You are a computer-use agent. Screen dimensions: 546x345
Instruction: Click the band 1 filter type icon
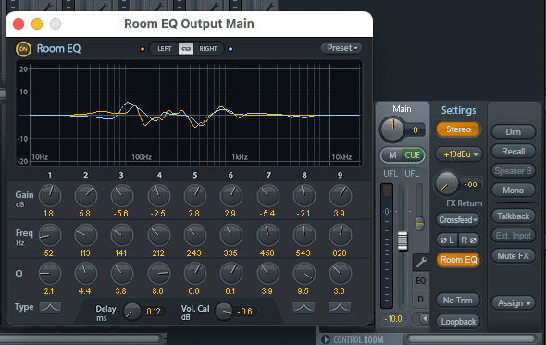point(50,307)
